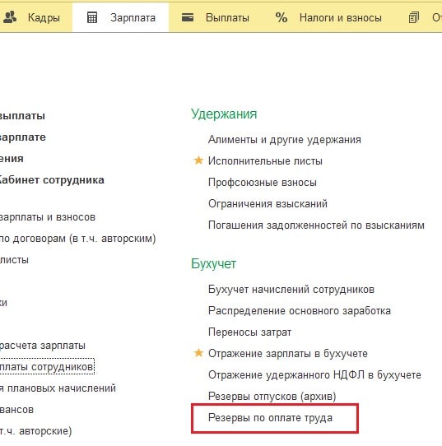The height and width of the screenshot is (446, 442).
Task: Open Алименты и другие удержания
Action: coord(285,139)
